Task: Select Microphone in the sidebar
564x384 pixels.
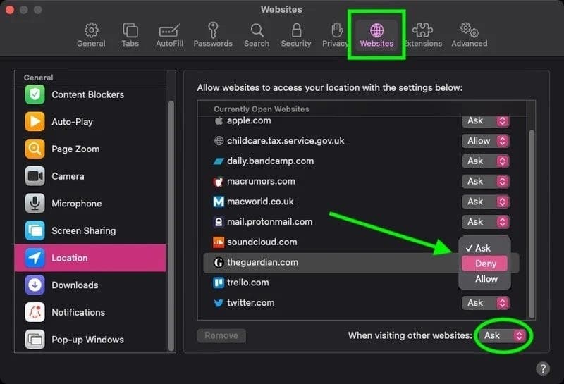Action: click(x=76, y=204)
